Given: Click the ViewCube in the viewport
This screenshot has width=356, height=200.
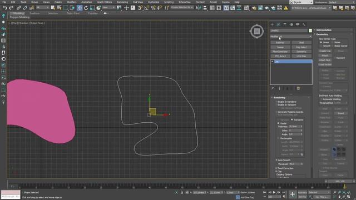Looking at the screenshot, I should [x=257, y=31].
